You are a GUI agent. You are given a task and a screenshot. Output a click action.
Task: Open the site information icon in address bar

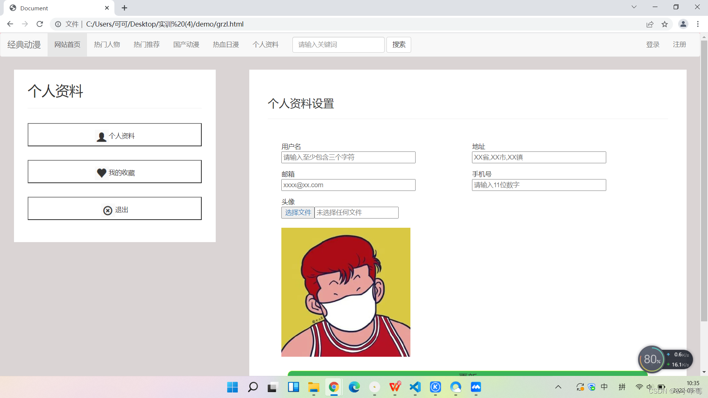(58, 24)
